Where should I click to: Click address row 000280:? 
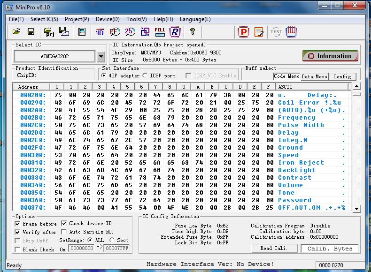(x=33, y=95)
